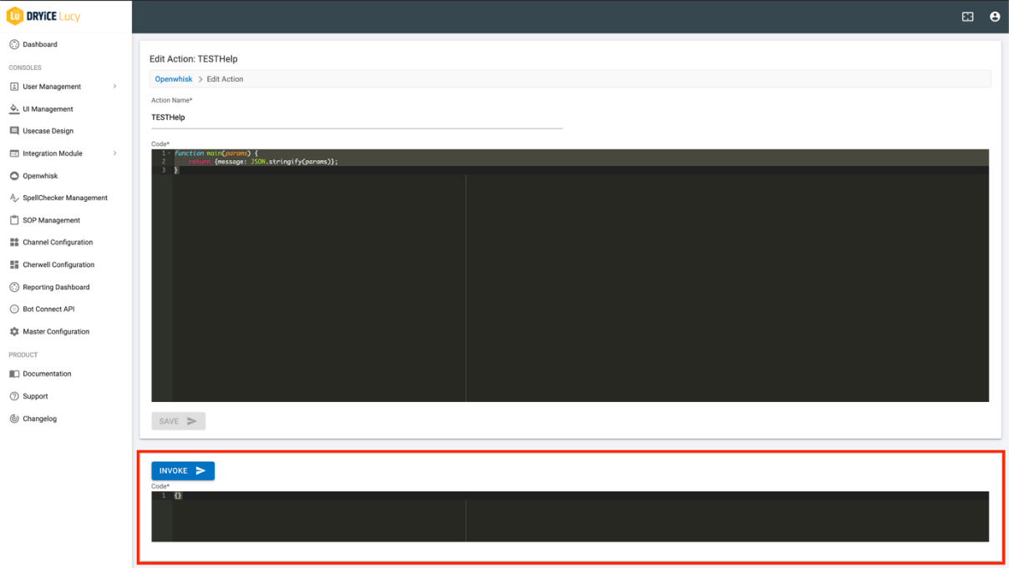The height and width of the screenshot is (568, 1009).
Task: Click the Action Name input field
Action: point(357,118)
